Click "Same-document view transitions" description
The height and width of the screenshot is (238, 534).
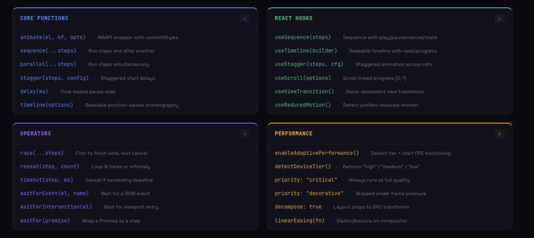click(385, 91)
